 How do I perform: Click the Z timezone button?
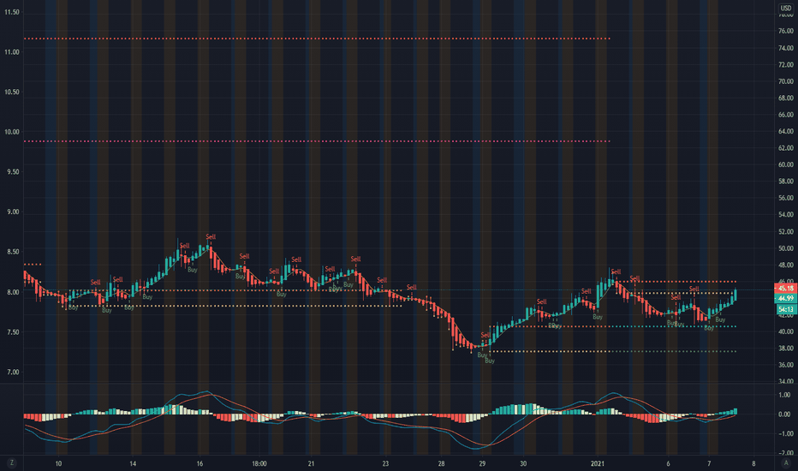pos(12,462)
